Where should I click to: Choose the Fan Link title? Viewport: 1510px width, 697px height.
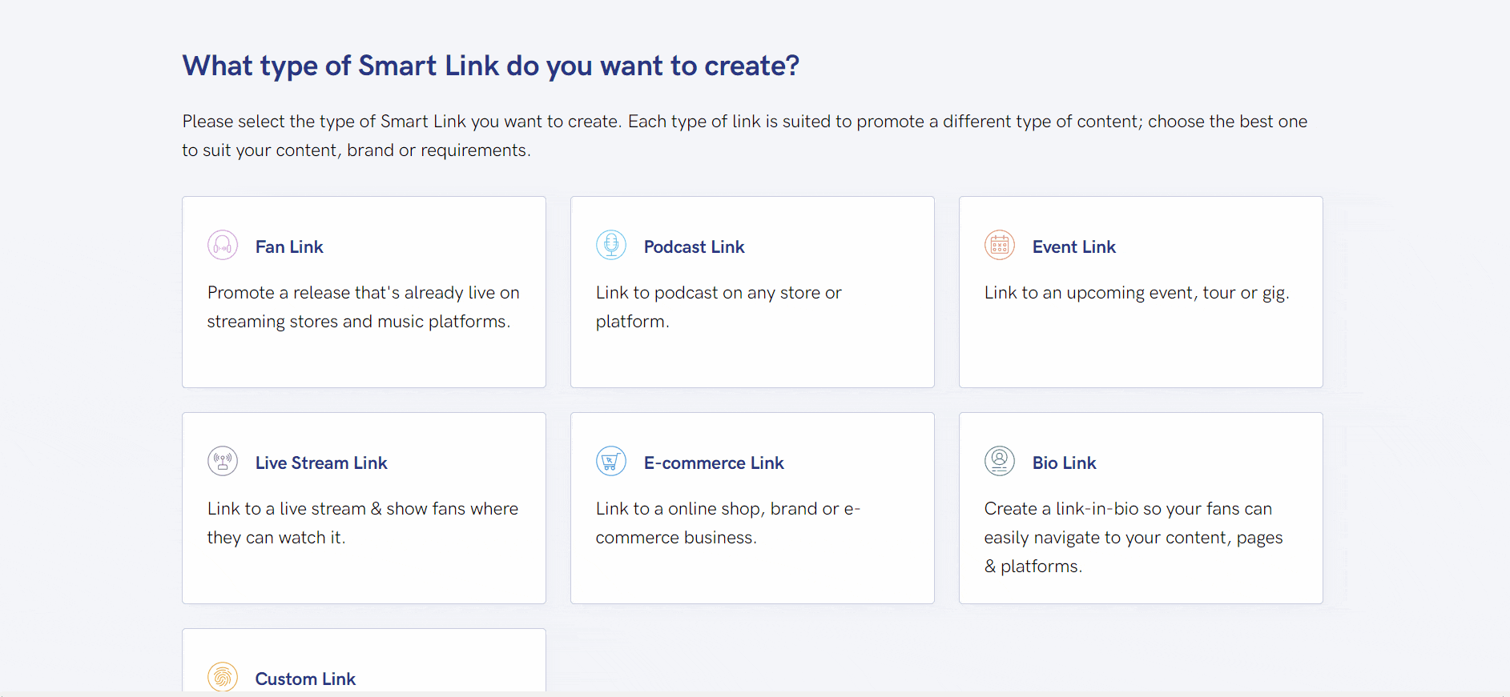coord(289,246)
